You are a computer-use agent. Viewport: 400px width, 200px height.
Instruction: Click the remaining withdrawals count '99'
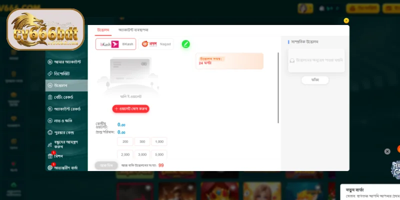(x=161, y=165)
